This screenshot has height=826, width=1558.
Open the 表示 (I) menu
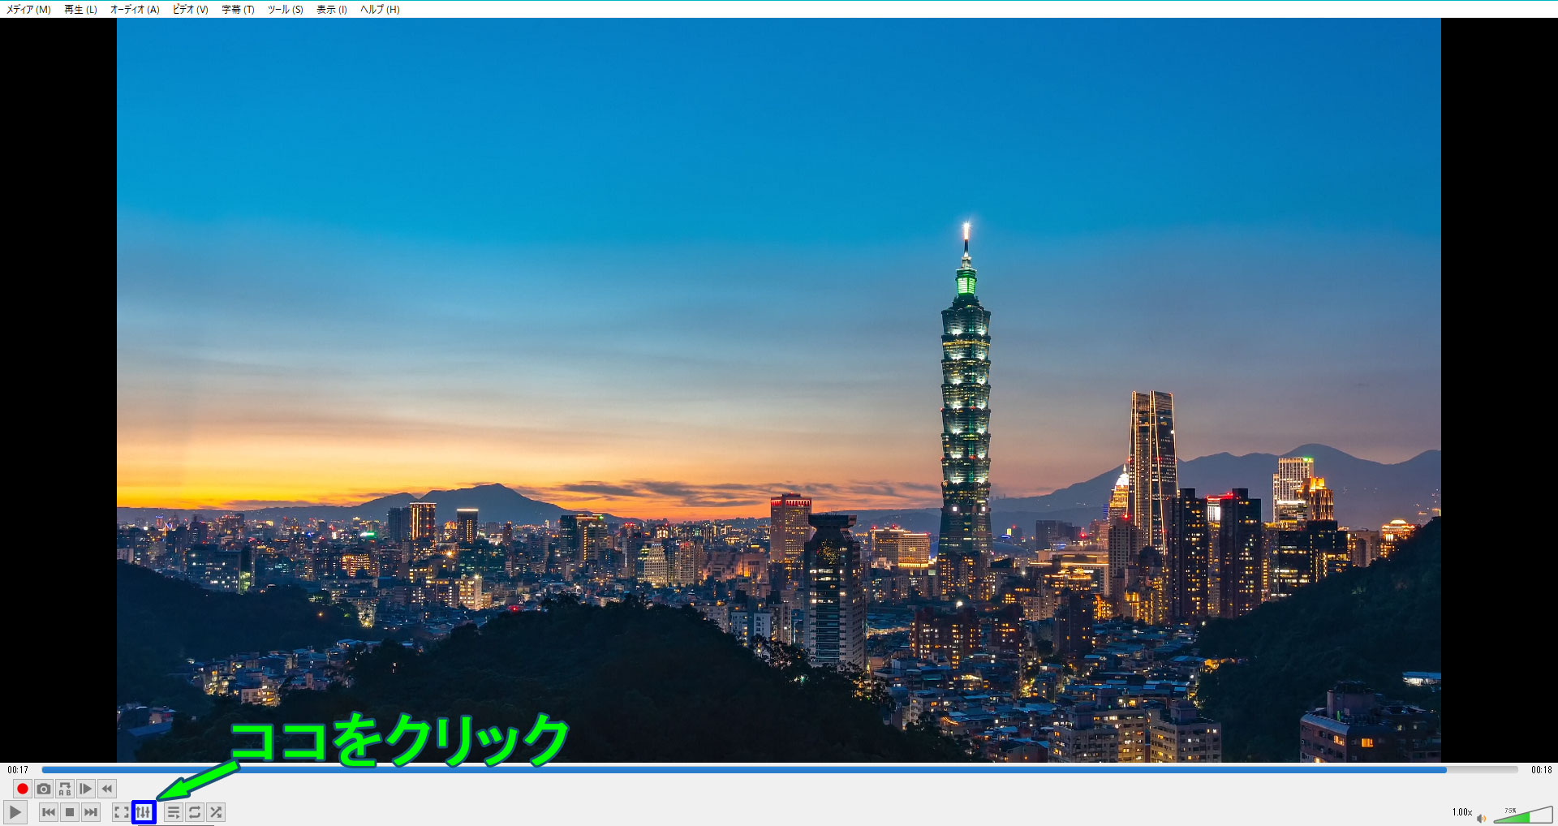[x=332, y=10]
